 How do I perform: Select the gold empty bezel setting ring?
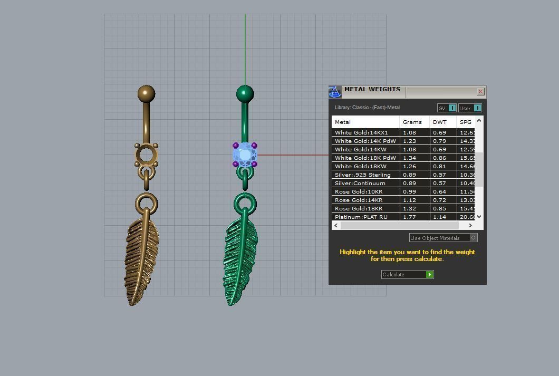click(147, 155)
